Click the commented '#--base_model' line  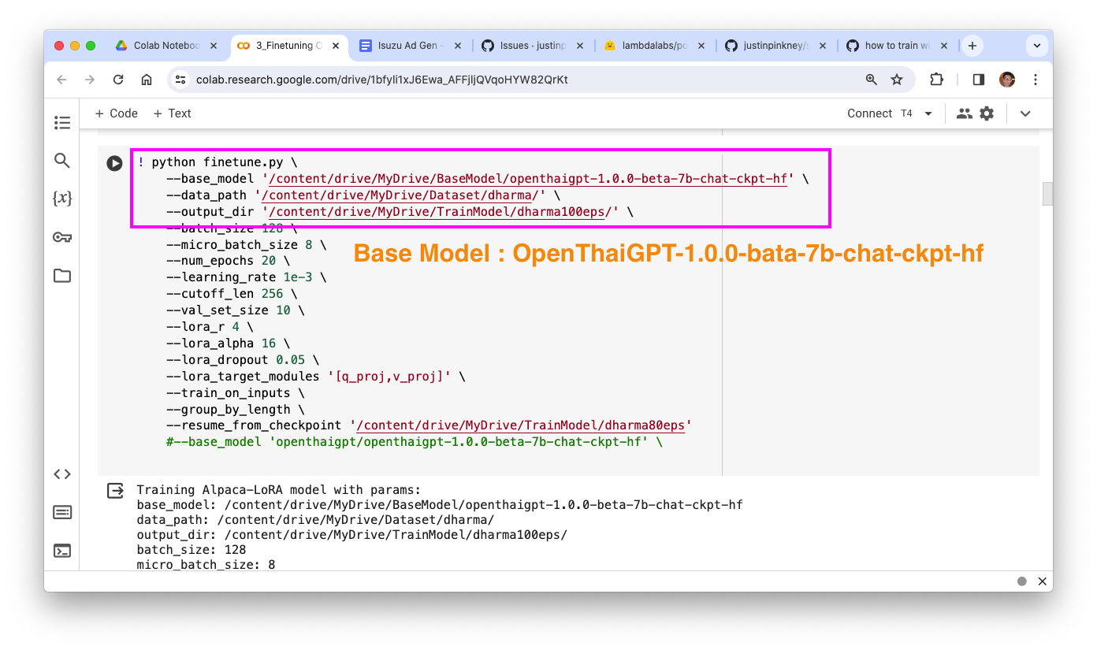pos(415,442)
